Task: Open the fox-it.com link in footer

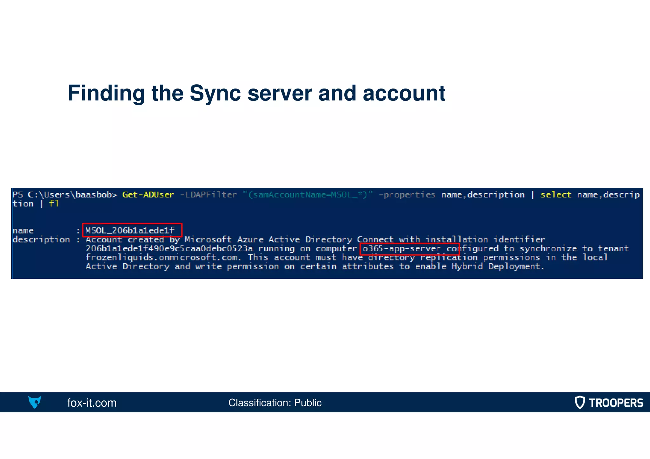Action: point(92,403)
